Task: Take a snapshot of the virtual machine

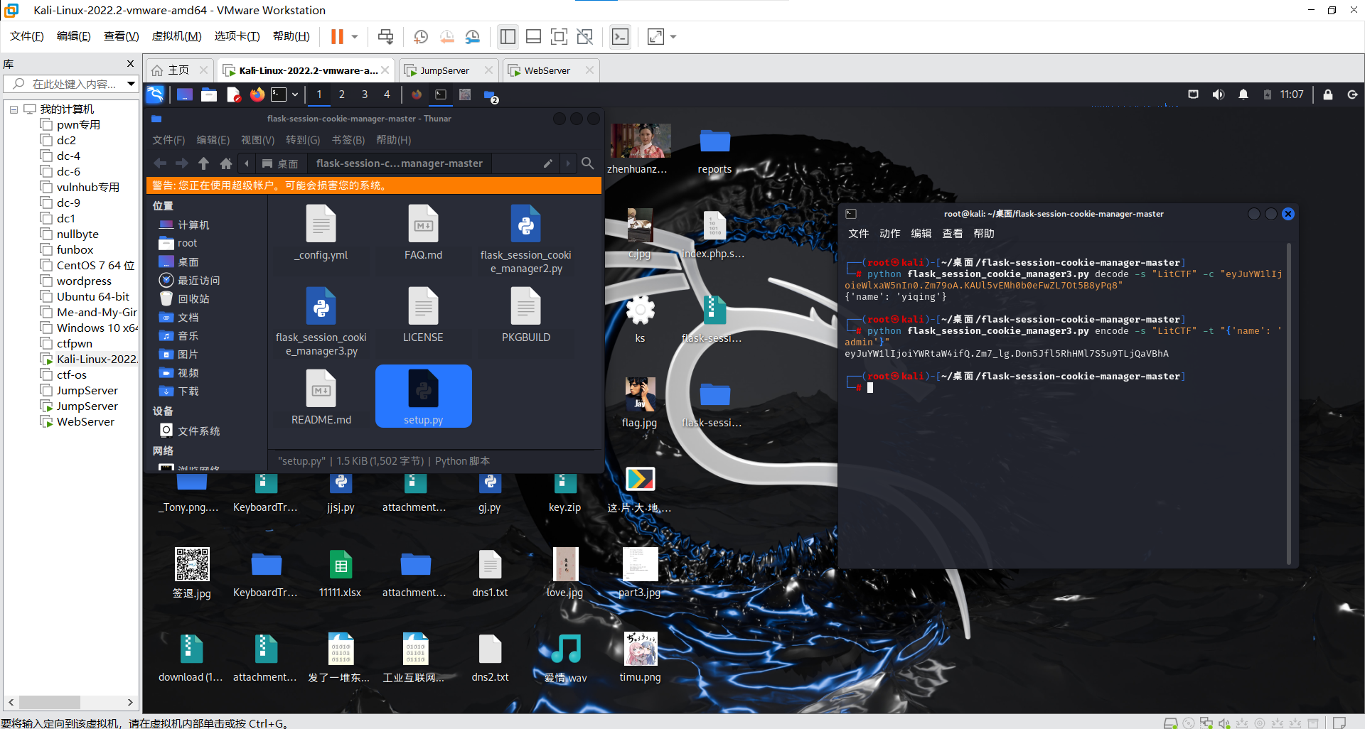Action: tap(421, 36)
